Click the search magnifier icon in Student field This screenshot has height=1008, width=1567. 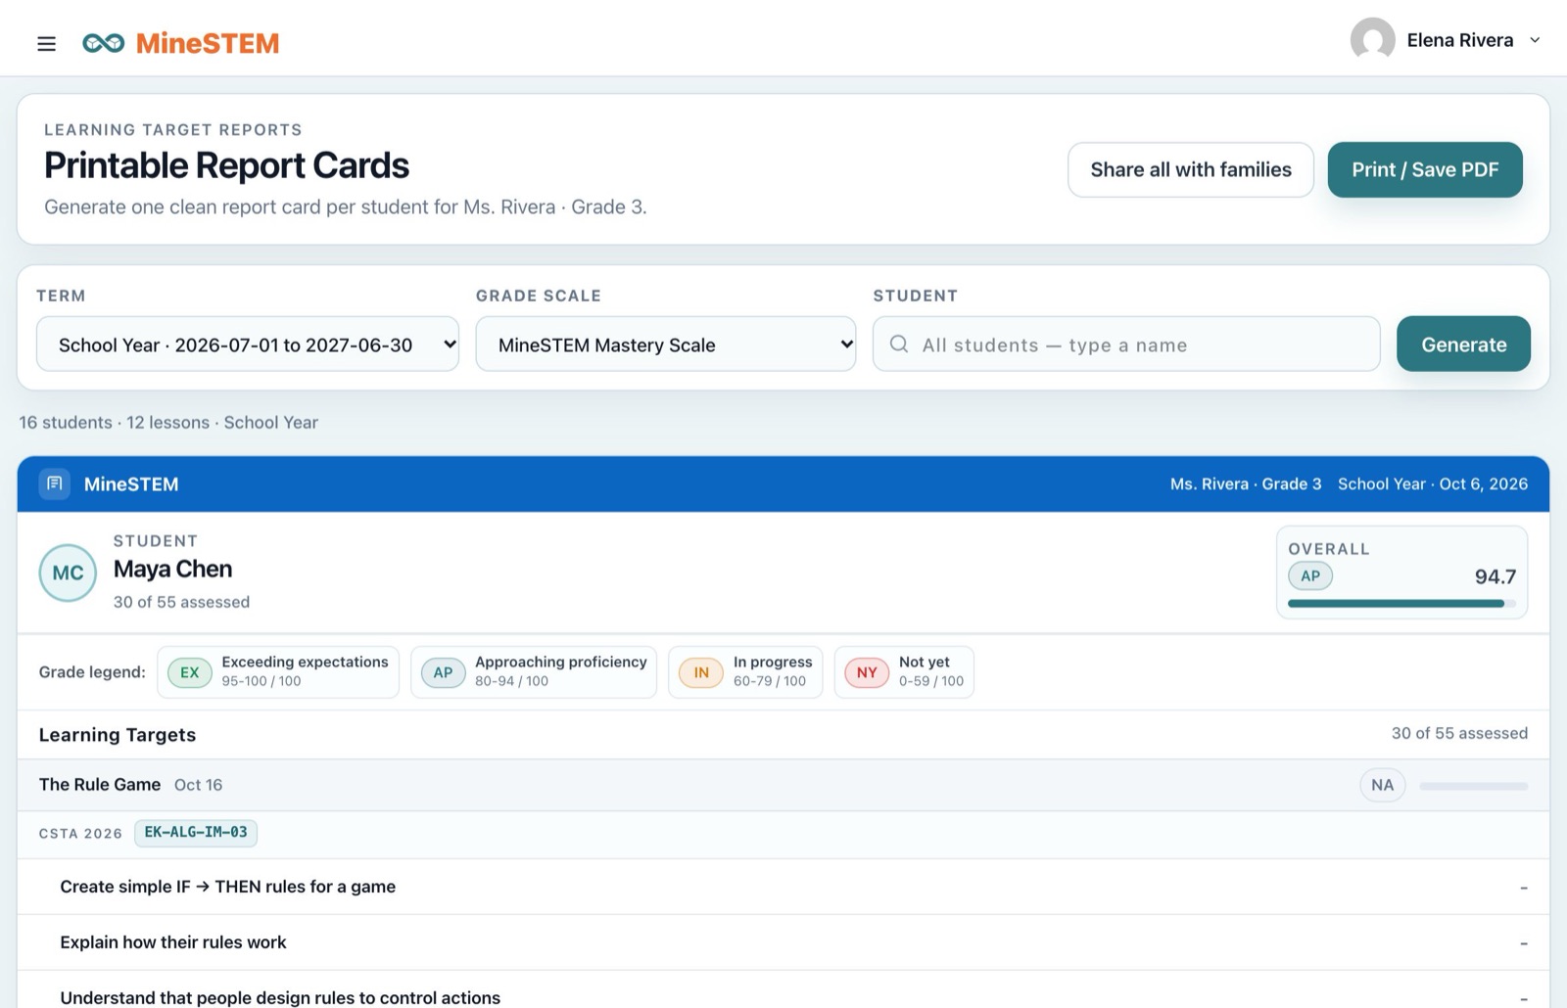898,344
